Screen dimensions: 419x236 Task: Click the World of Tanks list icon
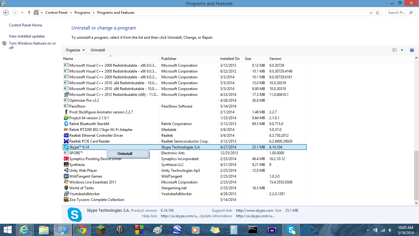pyautogui.click(x=66, y=188)
